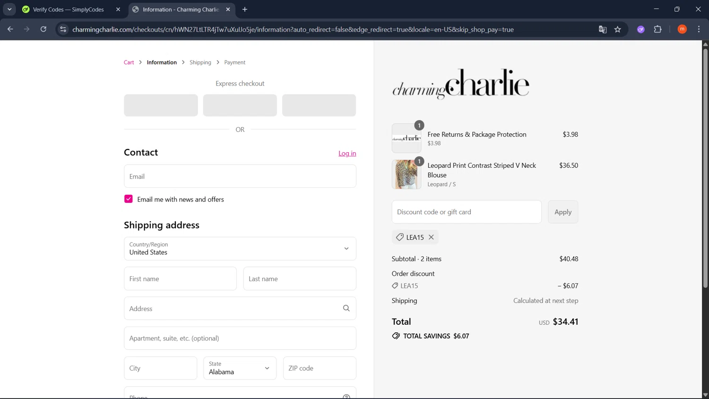Reload the current page
Image resolution: width=709 pixels, height=399 pixels.
pyautogui.click(x=43, y=29)
